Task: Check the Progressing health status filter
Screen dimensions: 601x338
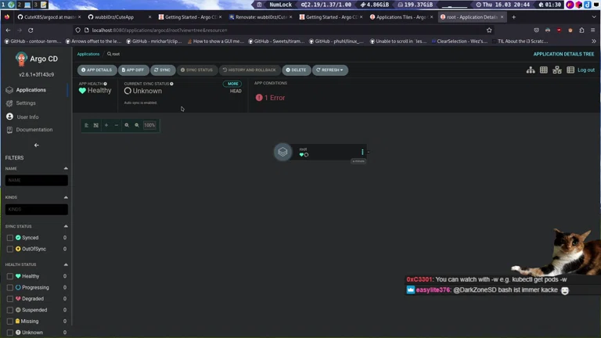Action: click(10, 287)
